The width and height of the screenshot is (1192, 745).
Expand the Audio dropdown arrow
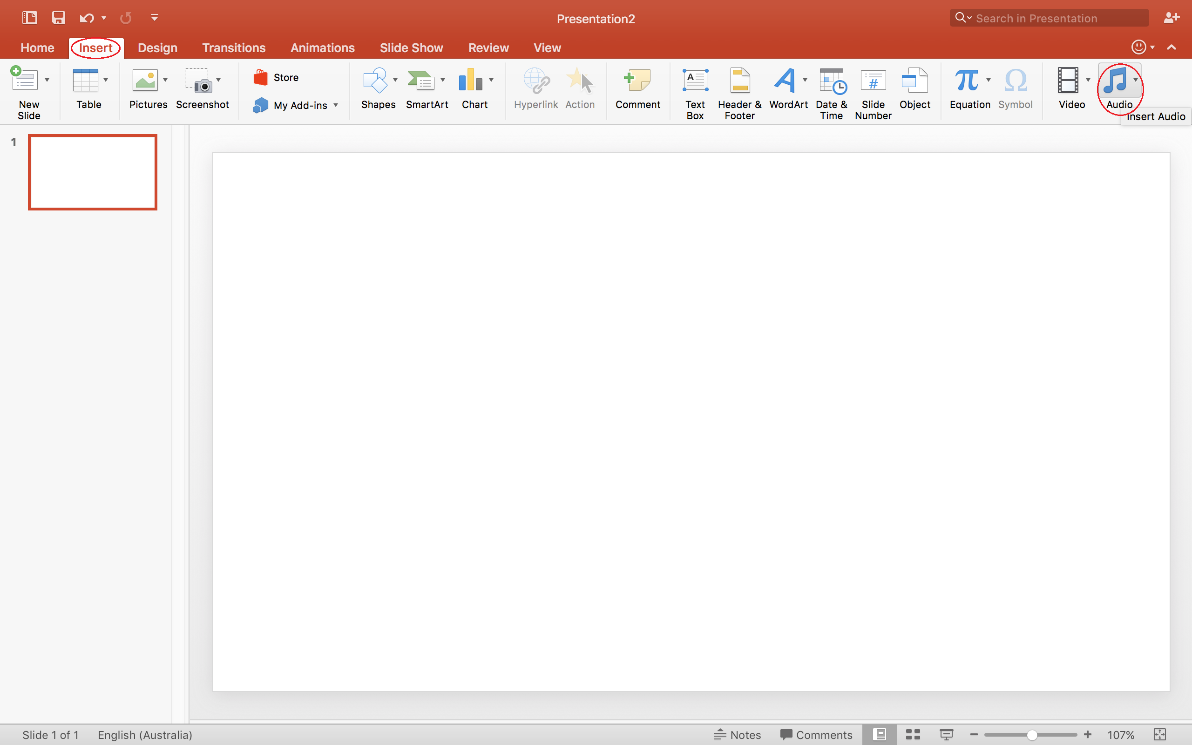(x=1135, y=80)
